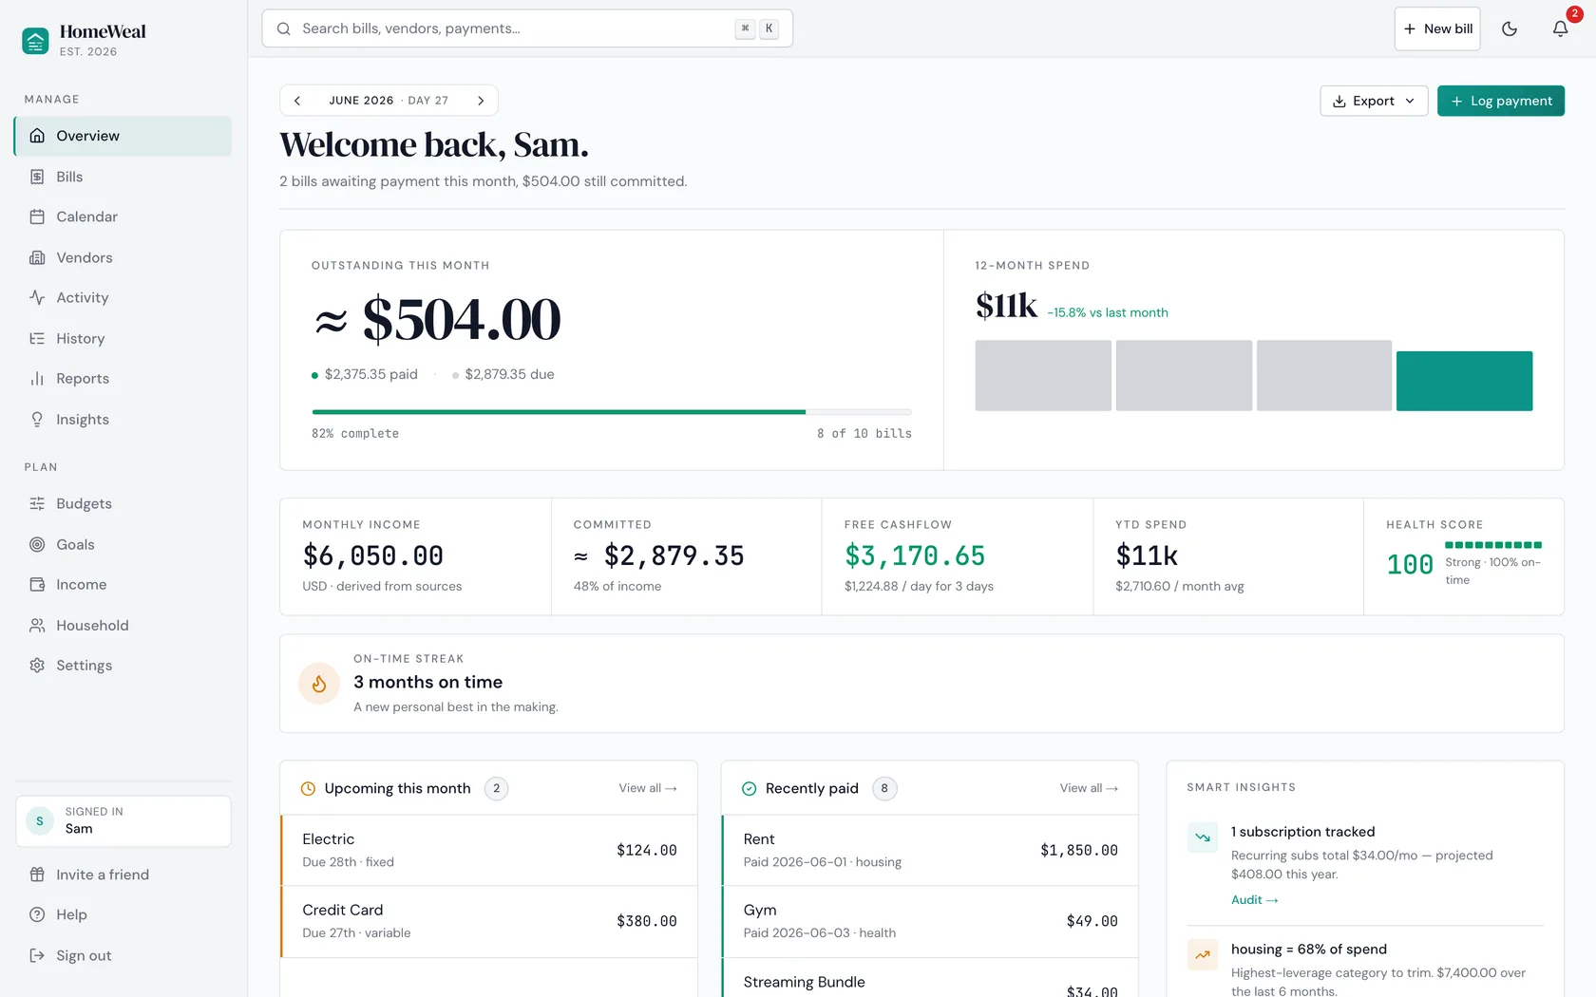Click the Activity pulse icon
This screenshot has height=997, width=1596.
point(37,297)
